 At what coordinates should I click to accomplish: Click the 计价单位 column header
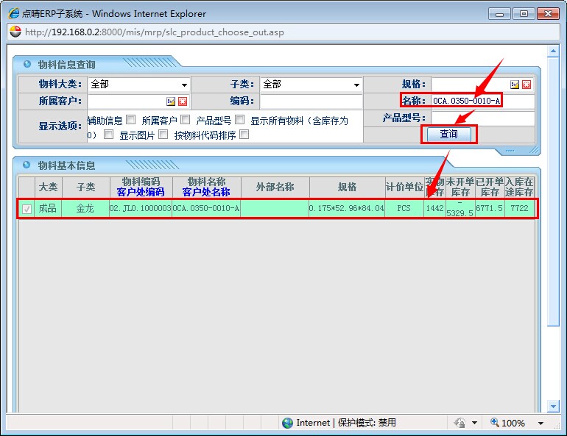(404, 187)
